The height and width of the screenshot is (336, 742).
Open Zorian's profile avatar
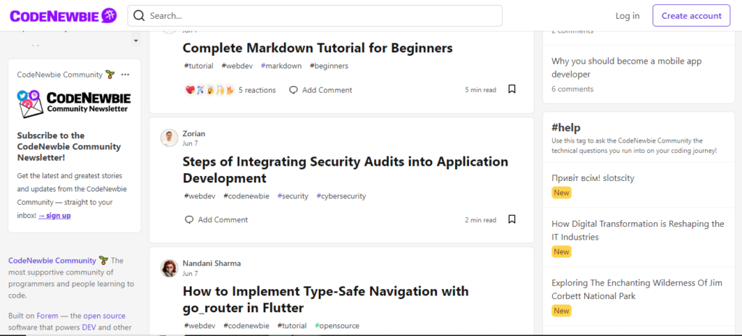170,138
